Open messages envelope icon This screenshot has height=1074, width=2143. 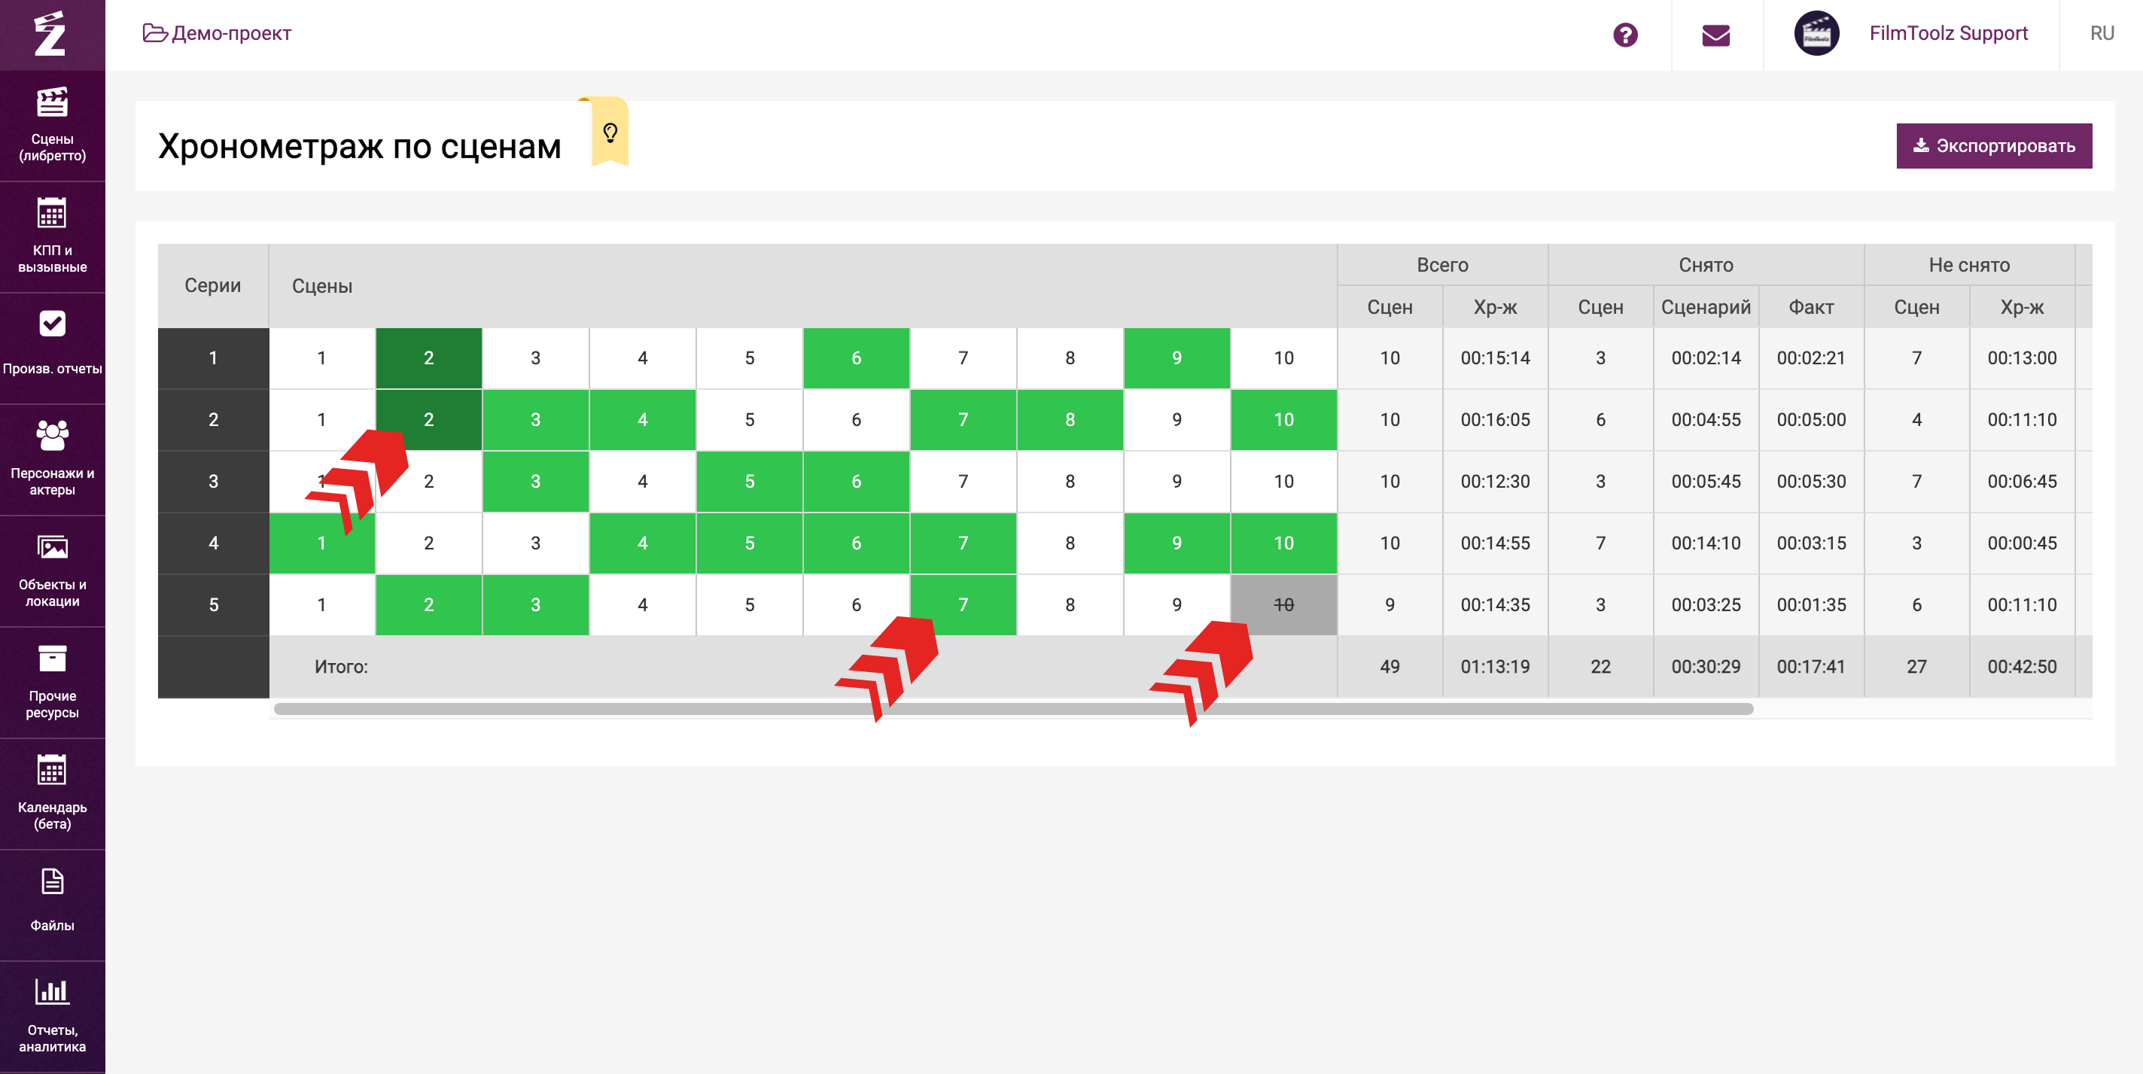click(x=1715, y=35)
